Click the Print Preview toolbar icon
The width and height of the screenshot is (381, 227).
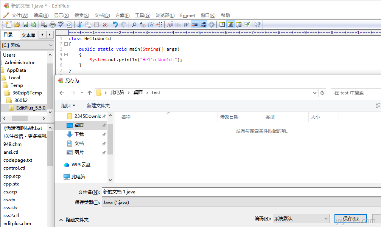[44, 25]
